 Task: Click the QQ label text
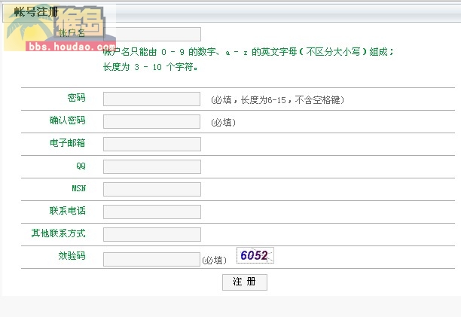click(81, 166)
